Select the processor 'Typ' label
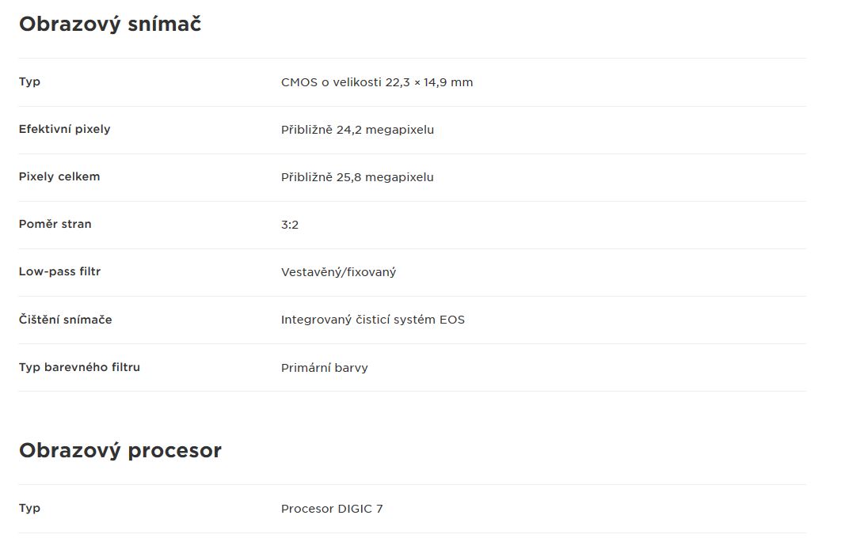845x538 pixels. click(29, 509)
